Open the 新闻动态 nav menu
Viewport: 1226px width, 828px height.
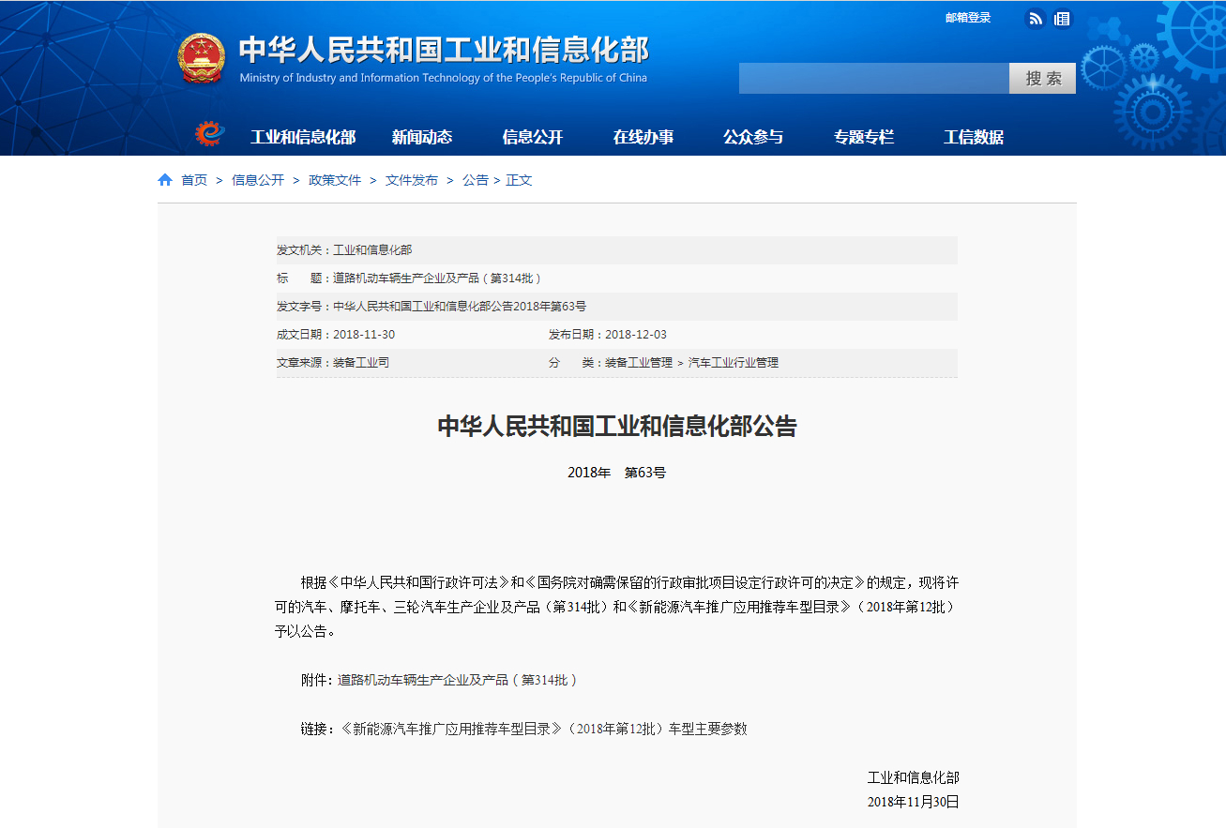coord(422,137)
